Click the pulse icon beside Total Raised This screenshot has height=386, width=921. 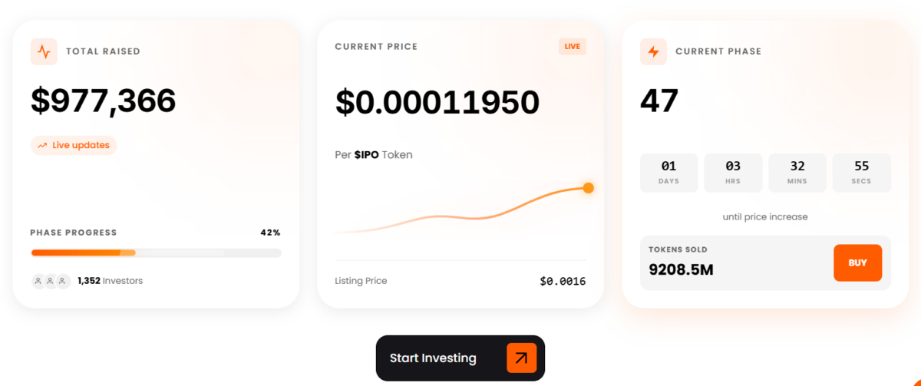click(x=44, y=51)
